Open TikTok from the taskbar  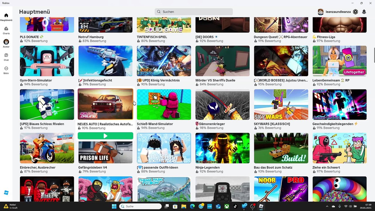point(235,206)
